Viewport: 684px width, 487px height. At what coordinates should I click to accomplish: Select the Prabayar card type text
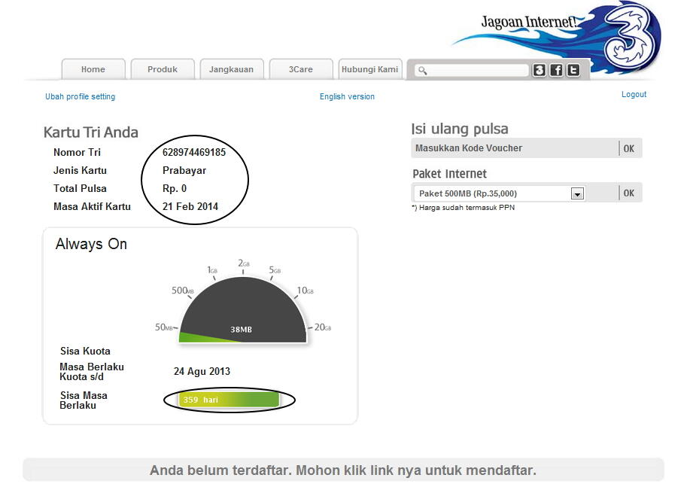point(184,171)
